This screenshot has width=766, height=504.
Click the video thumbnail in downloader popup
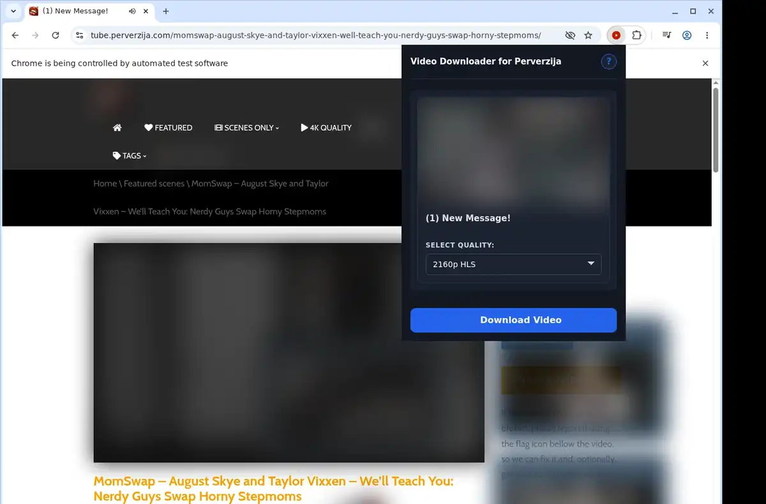point(513,154)
